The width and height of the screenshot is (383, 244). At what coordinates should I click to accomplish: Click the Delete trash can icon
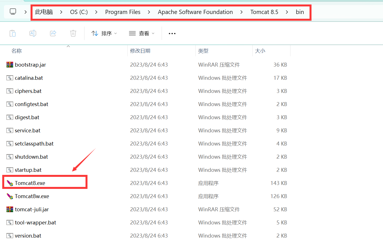click(73, 33)
